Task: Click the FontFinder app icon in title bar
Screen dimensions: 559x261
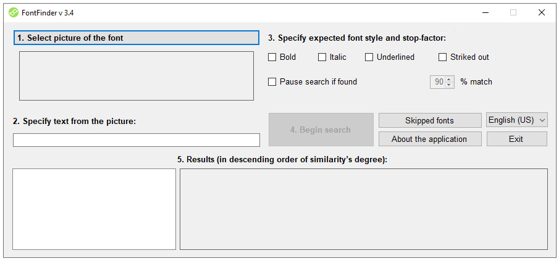Action: (x=13, y=13)
